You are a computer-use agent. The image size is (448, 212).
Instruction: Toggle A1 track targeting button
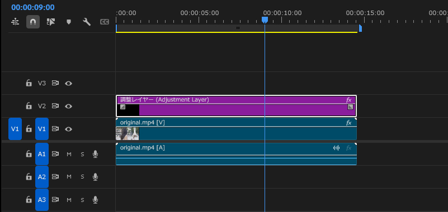coord(42,154)
